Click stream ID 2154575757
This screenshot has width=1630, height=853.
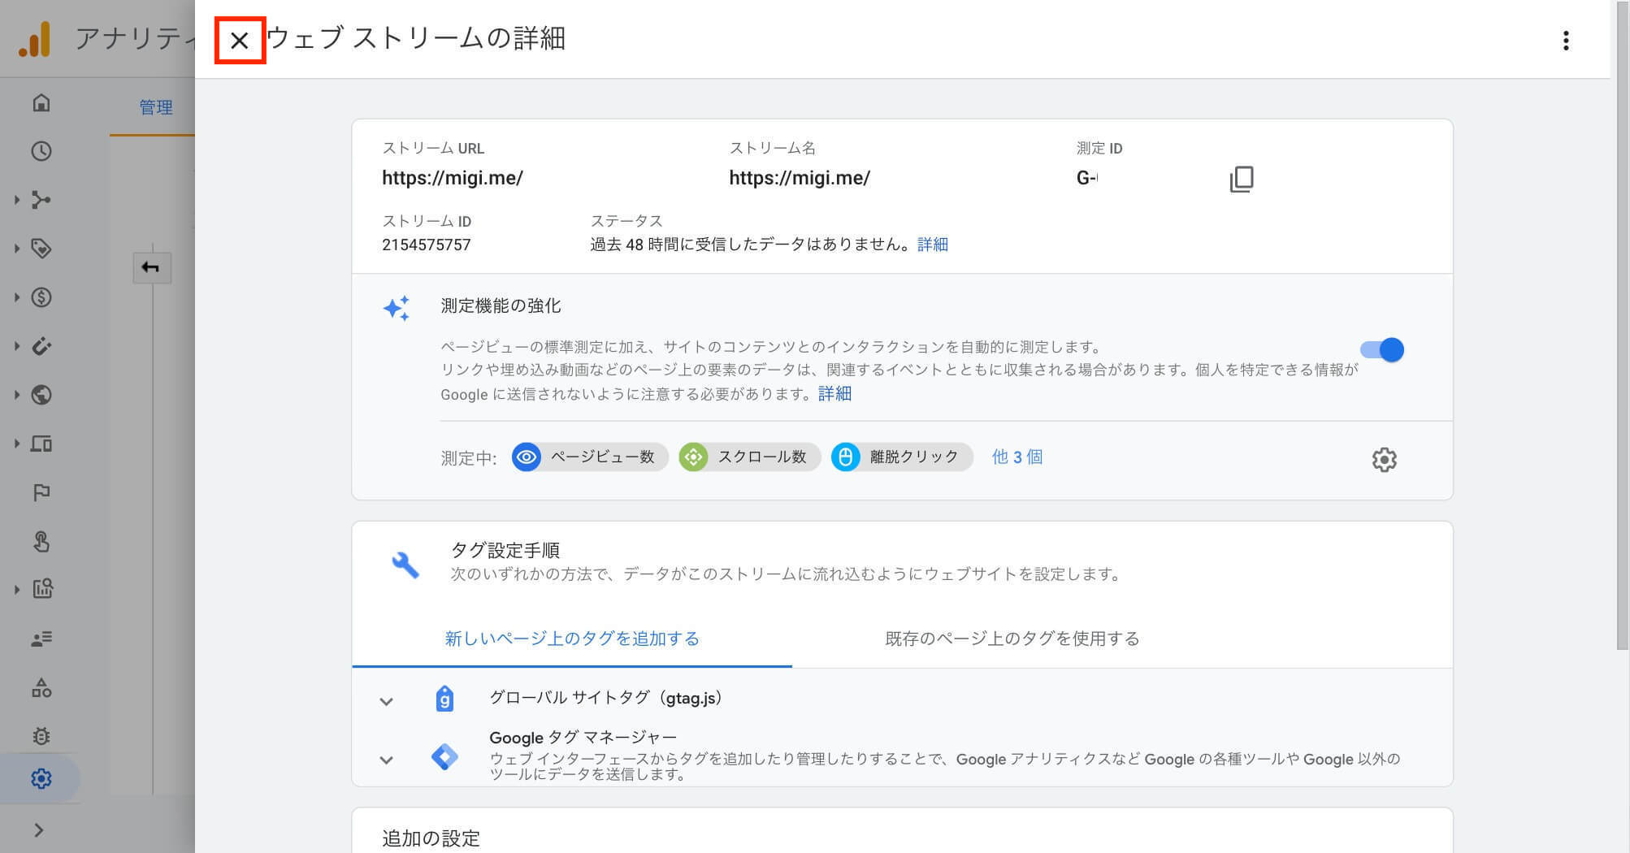point(426,245)
